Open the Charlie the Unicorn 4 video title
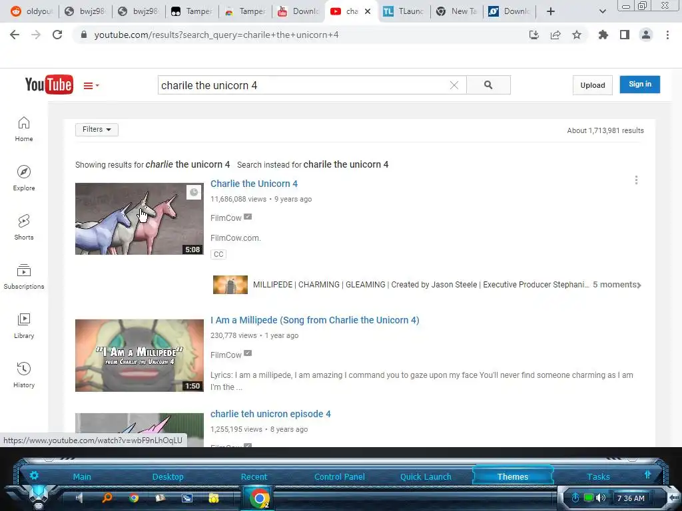 (x=254, y=184)
